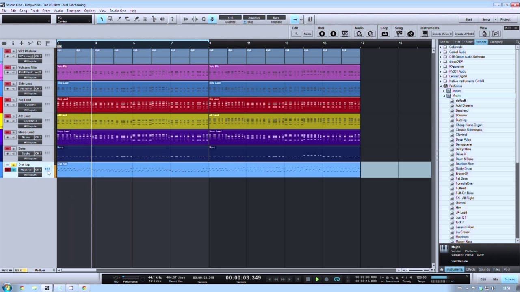Select the Acid Dreams preset

(464, 105)
